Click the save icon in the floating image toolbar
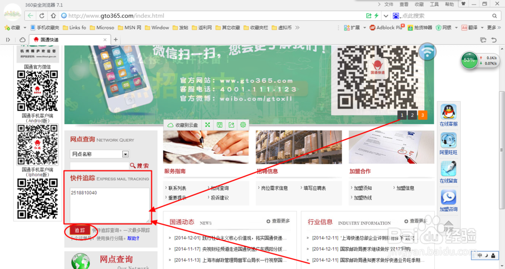505x269 pixels. pos(219,125)
